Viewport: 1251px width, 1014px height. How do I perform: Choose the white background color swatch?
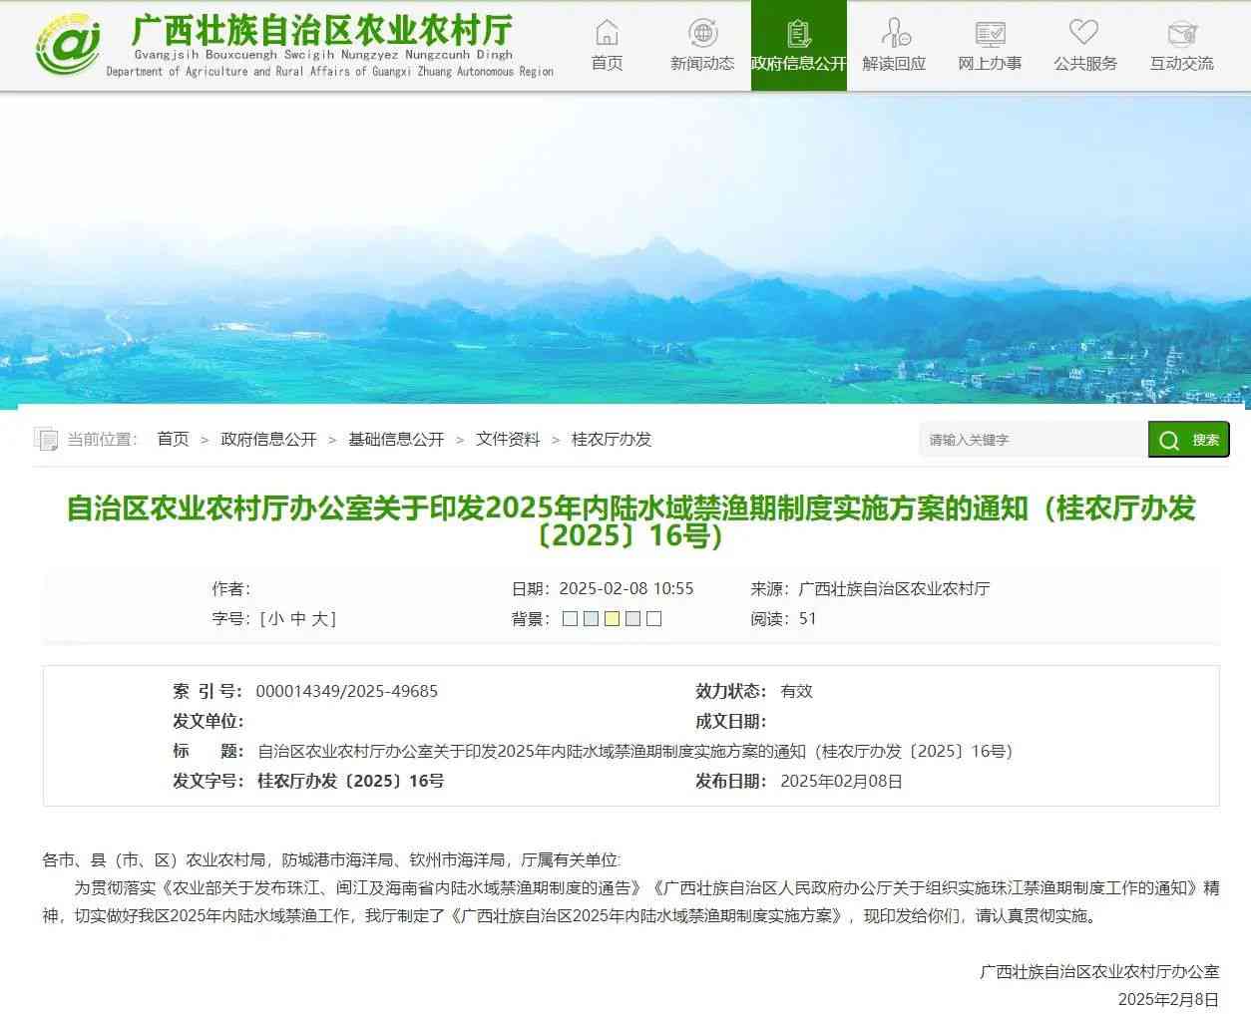point(654,619)
